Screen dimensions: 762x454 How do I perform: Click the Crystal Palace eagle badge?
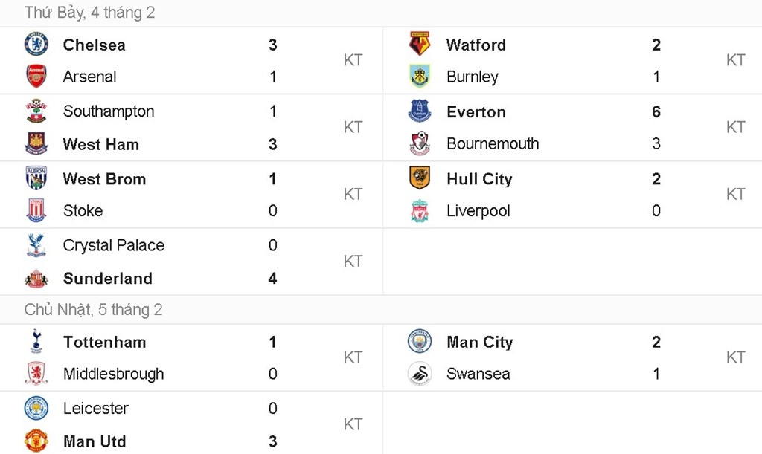pos(36,245)
